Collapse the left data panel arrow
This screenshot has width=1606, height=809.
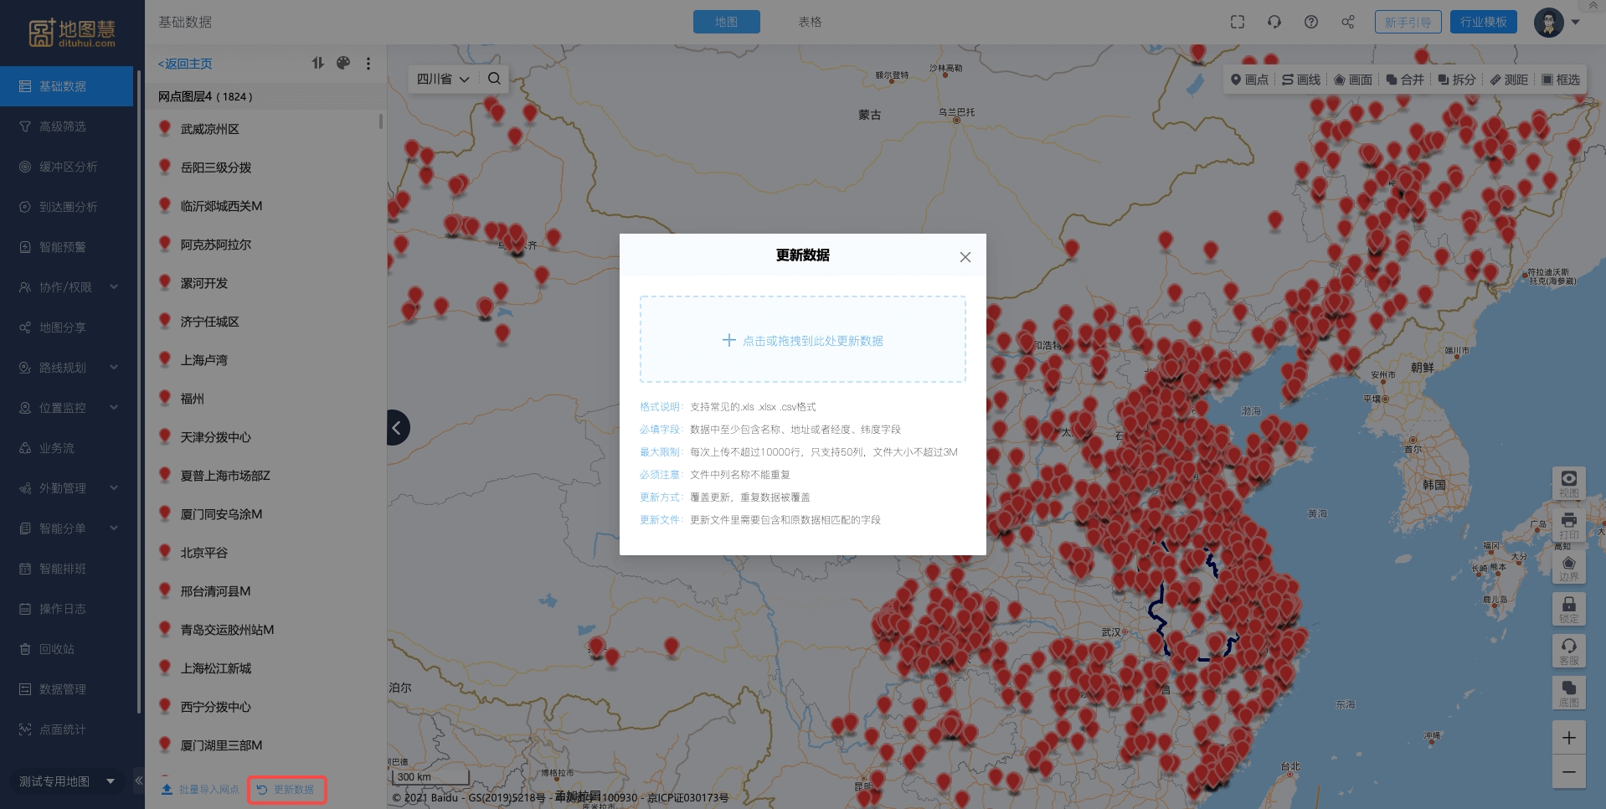(397, 428)
